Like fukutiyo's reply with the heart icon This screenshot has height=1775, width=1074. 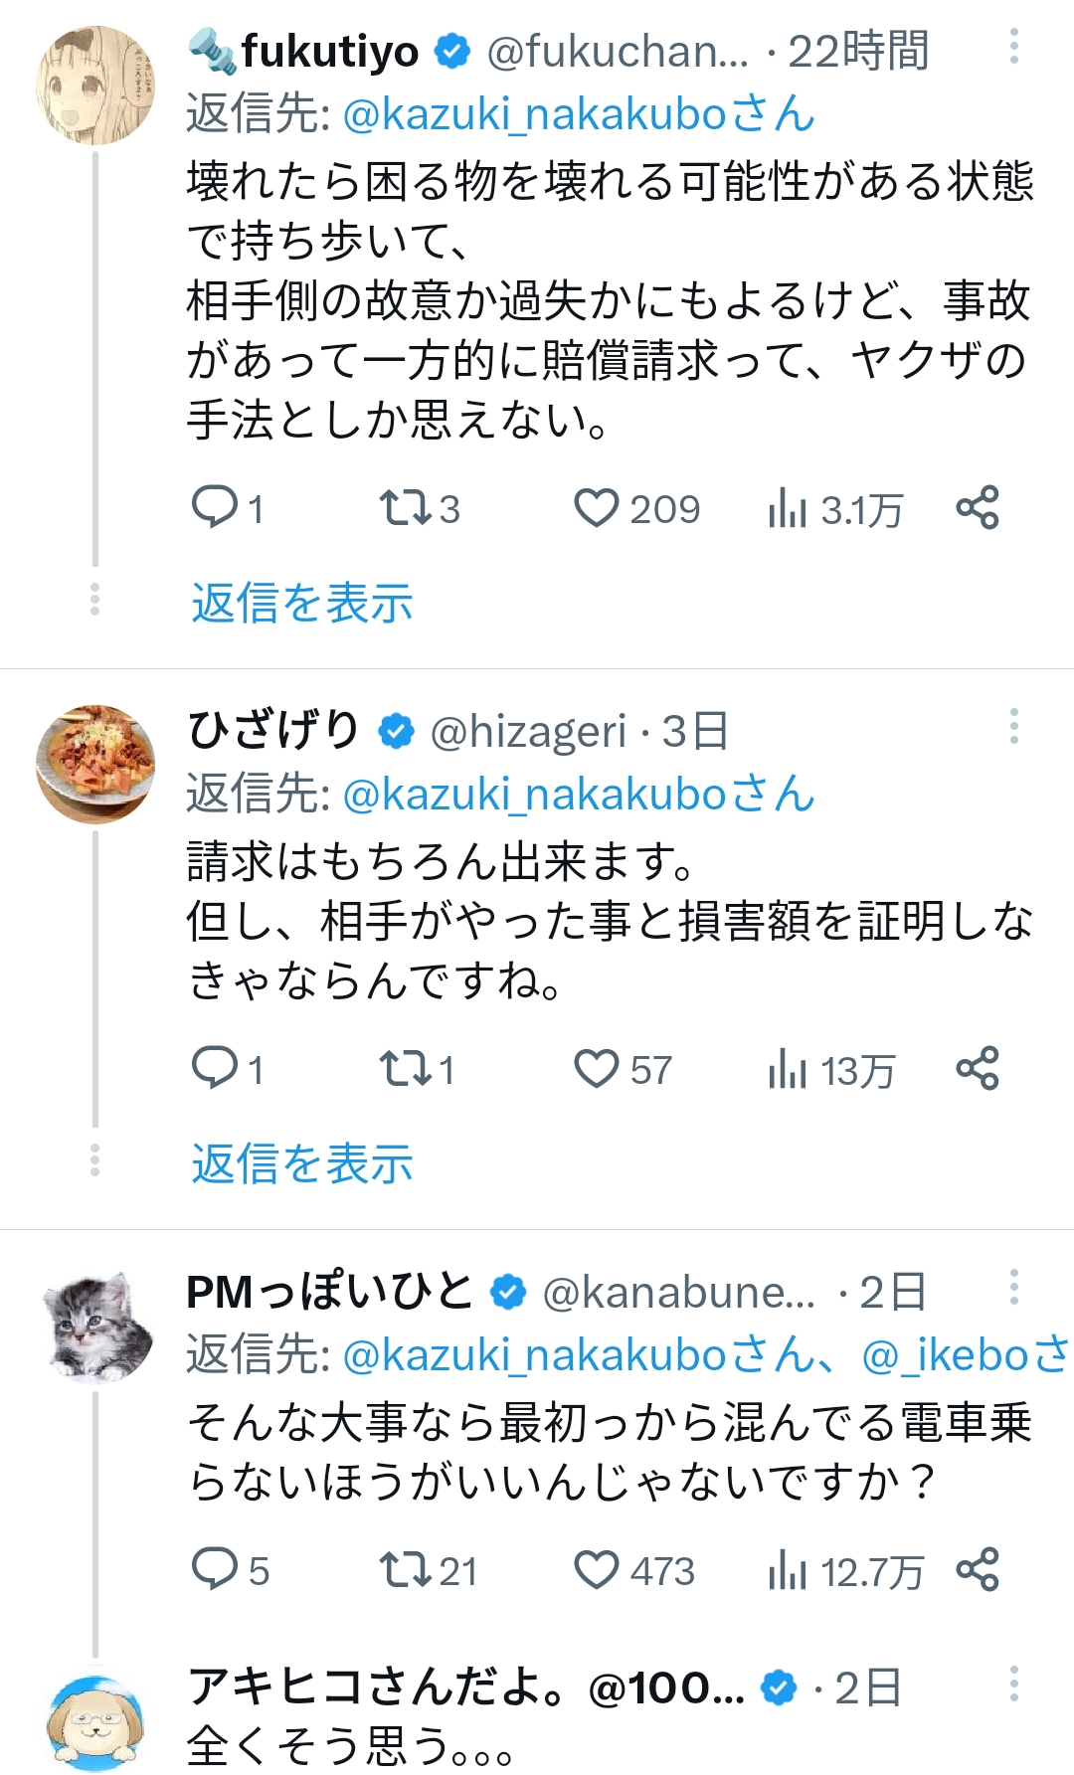597,509
